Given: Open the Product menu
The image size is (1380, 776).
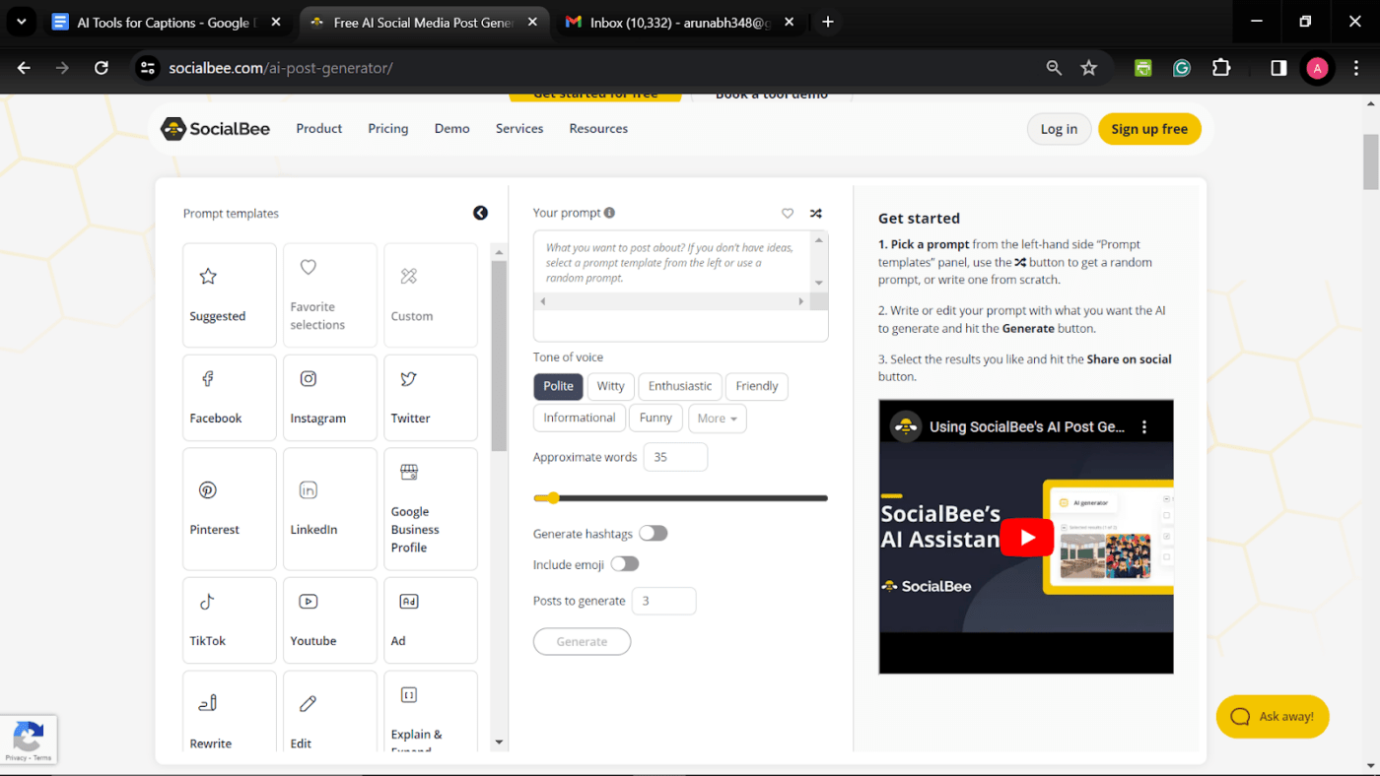Looking at the screenshot, I should point(319,129).
